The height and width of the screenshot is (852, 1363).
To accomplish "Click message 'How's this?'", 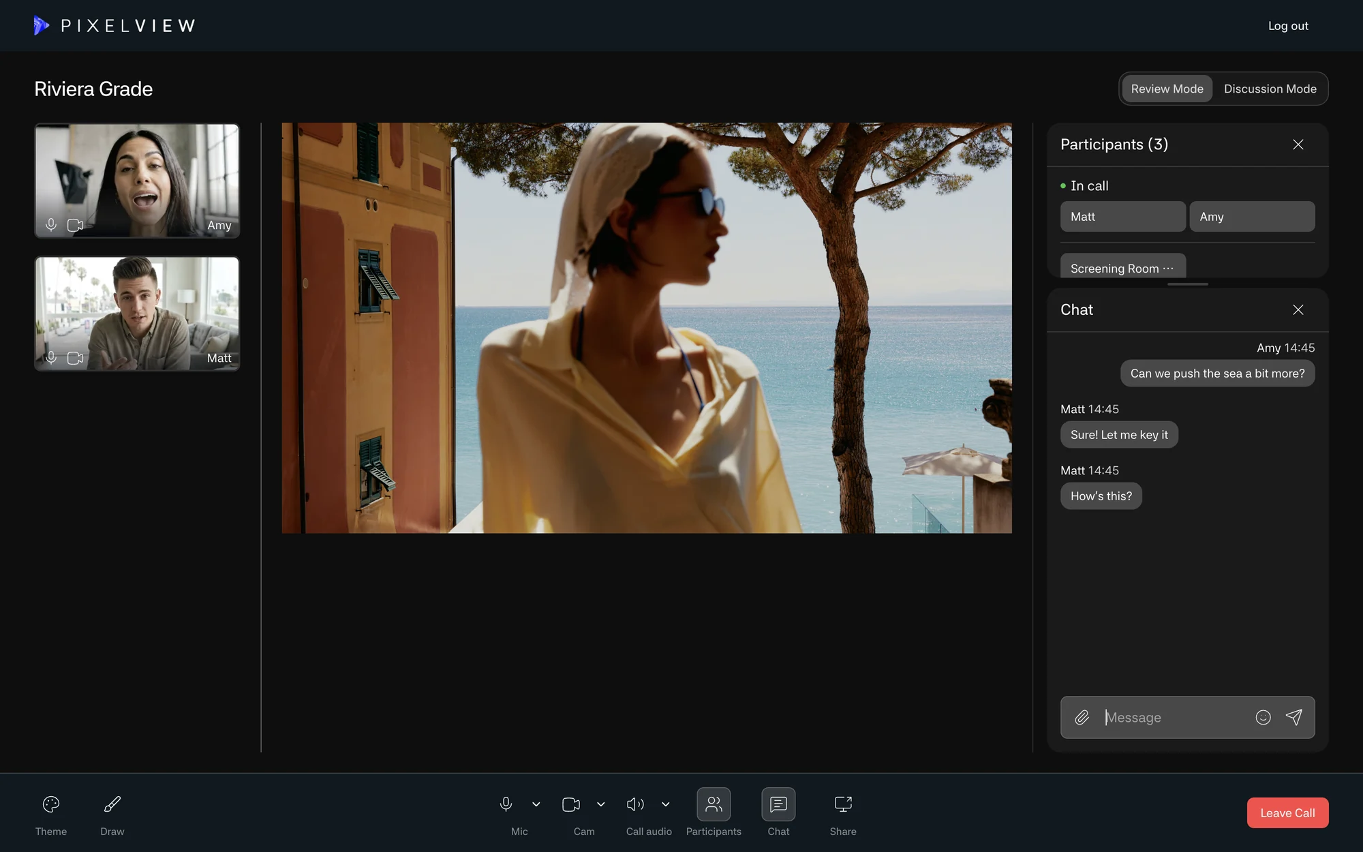I will point(1101,496).
